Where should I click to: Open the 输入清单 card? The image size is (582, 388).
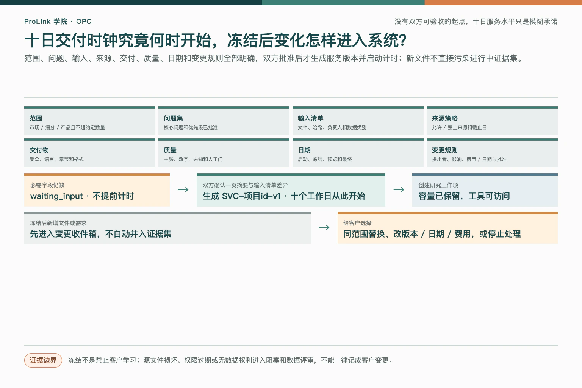(358, 121)
